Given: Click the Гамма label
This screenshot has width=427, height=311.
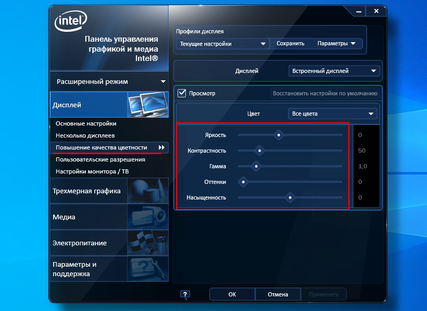Looking at the screenshot, I should coord(218,166).
